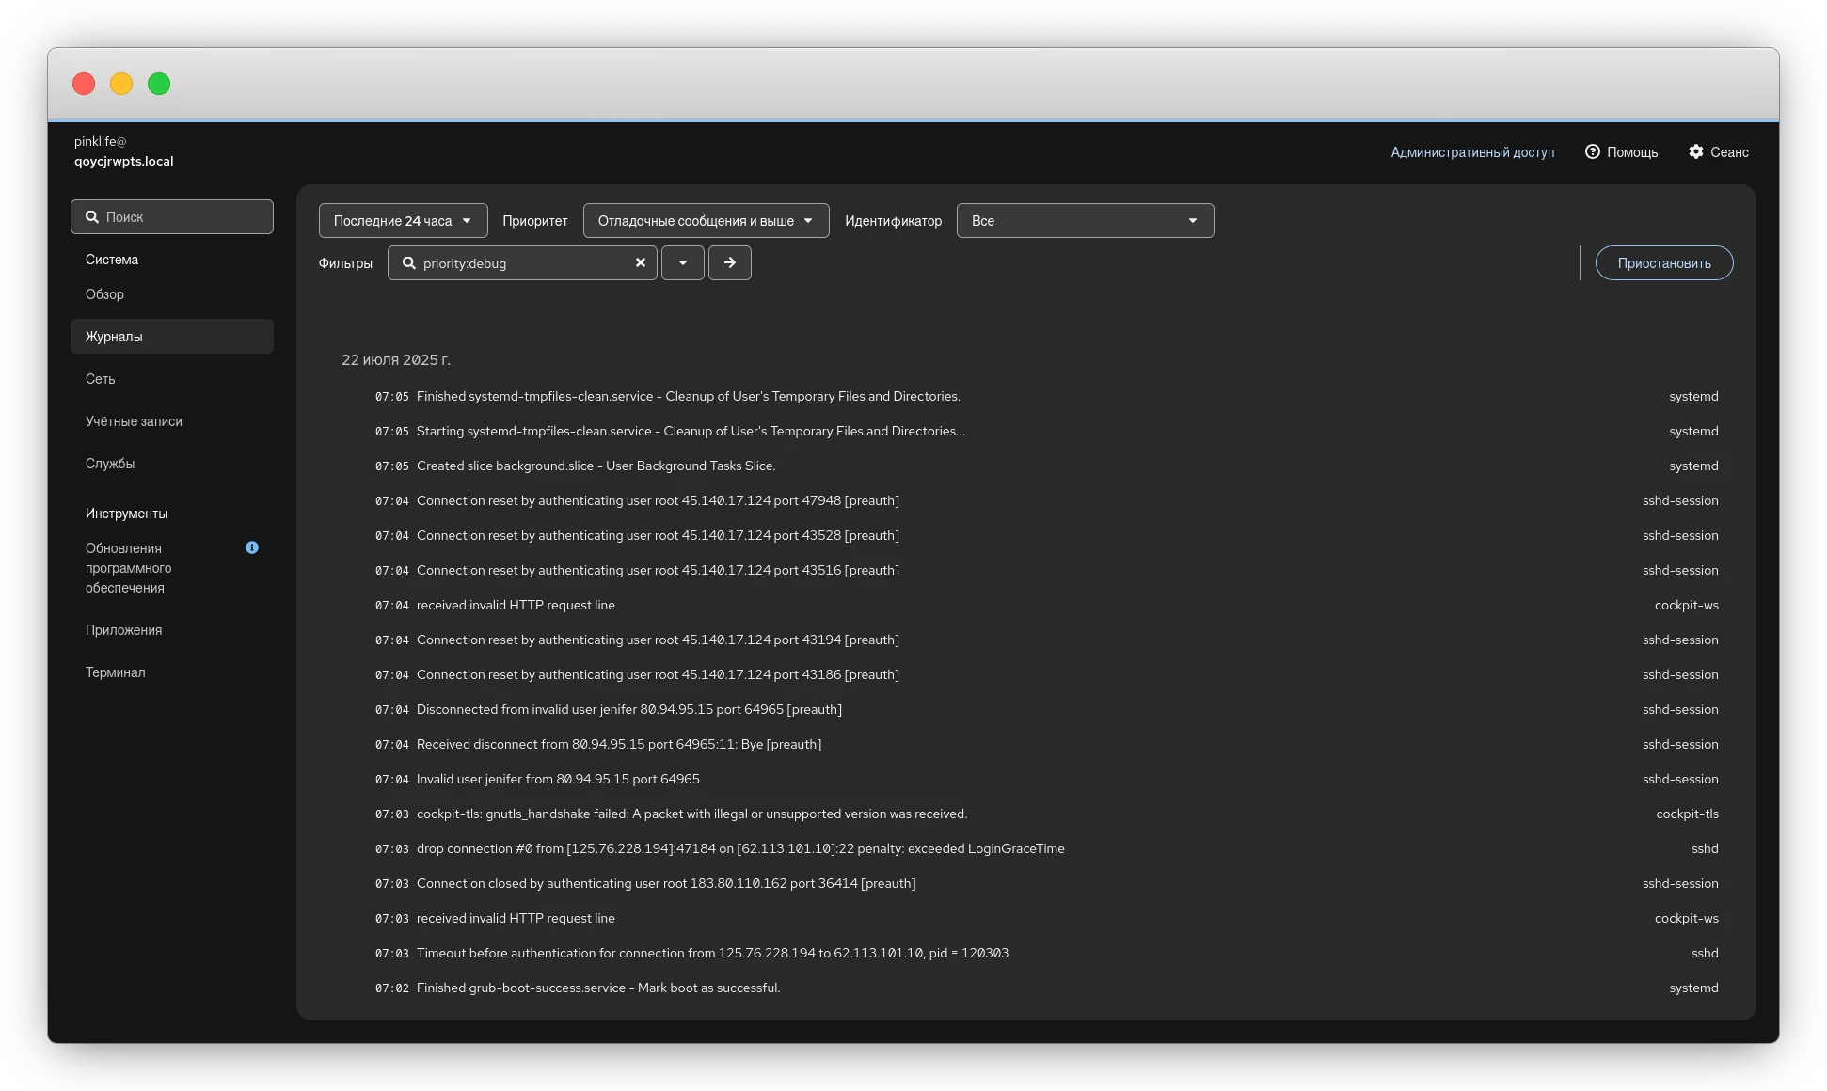
Task: Open Терминал from the sidebar
Action: pos(115,672)
